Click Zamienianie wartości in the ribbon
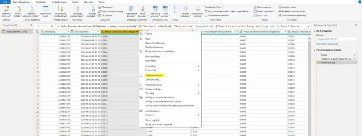Viewport: 362px width, 136px height. tap(217, 16)
